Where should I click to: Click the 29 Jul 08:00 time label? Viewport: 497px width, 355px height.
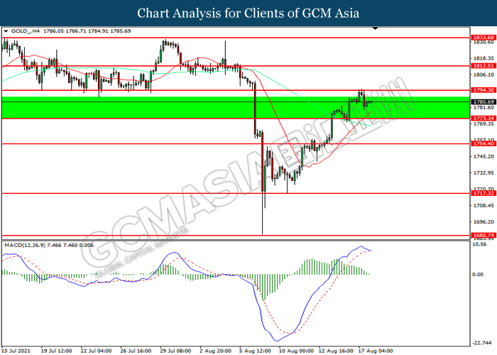tap(175, 351)
